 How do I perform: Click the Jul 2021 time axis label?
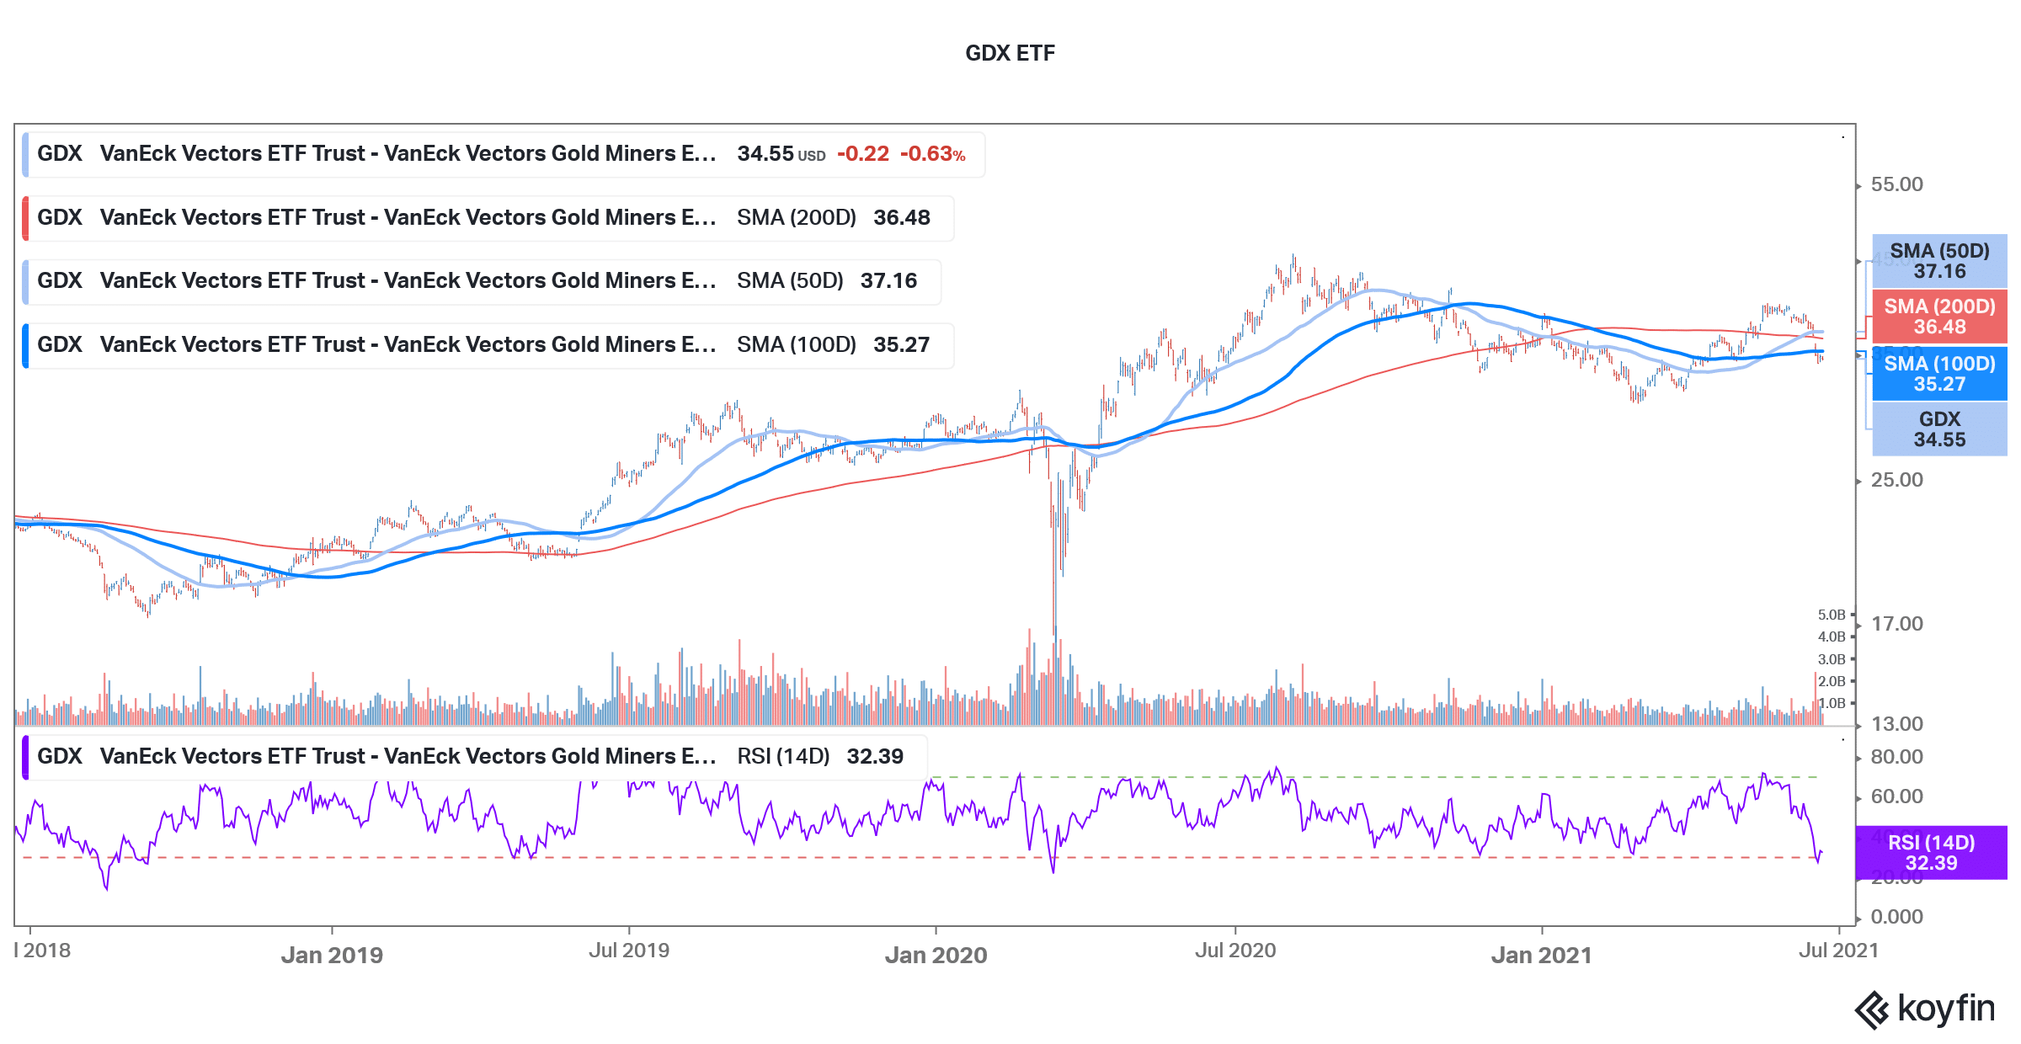pos(1838,951)
